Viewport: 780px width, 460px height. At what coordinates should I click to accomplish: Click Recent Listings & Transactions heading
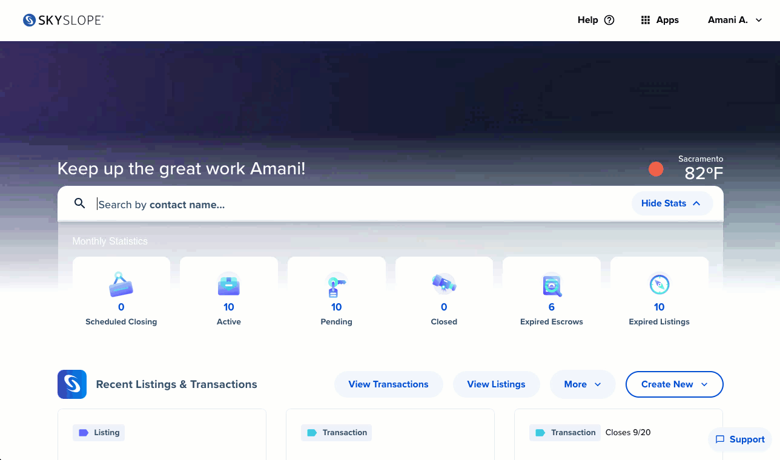pos(176,384)
